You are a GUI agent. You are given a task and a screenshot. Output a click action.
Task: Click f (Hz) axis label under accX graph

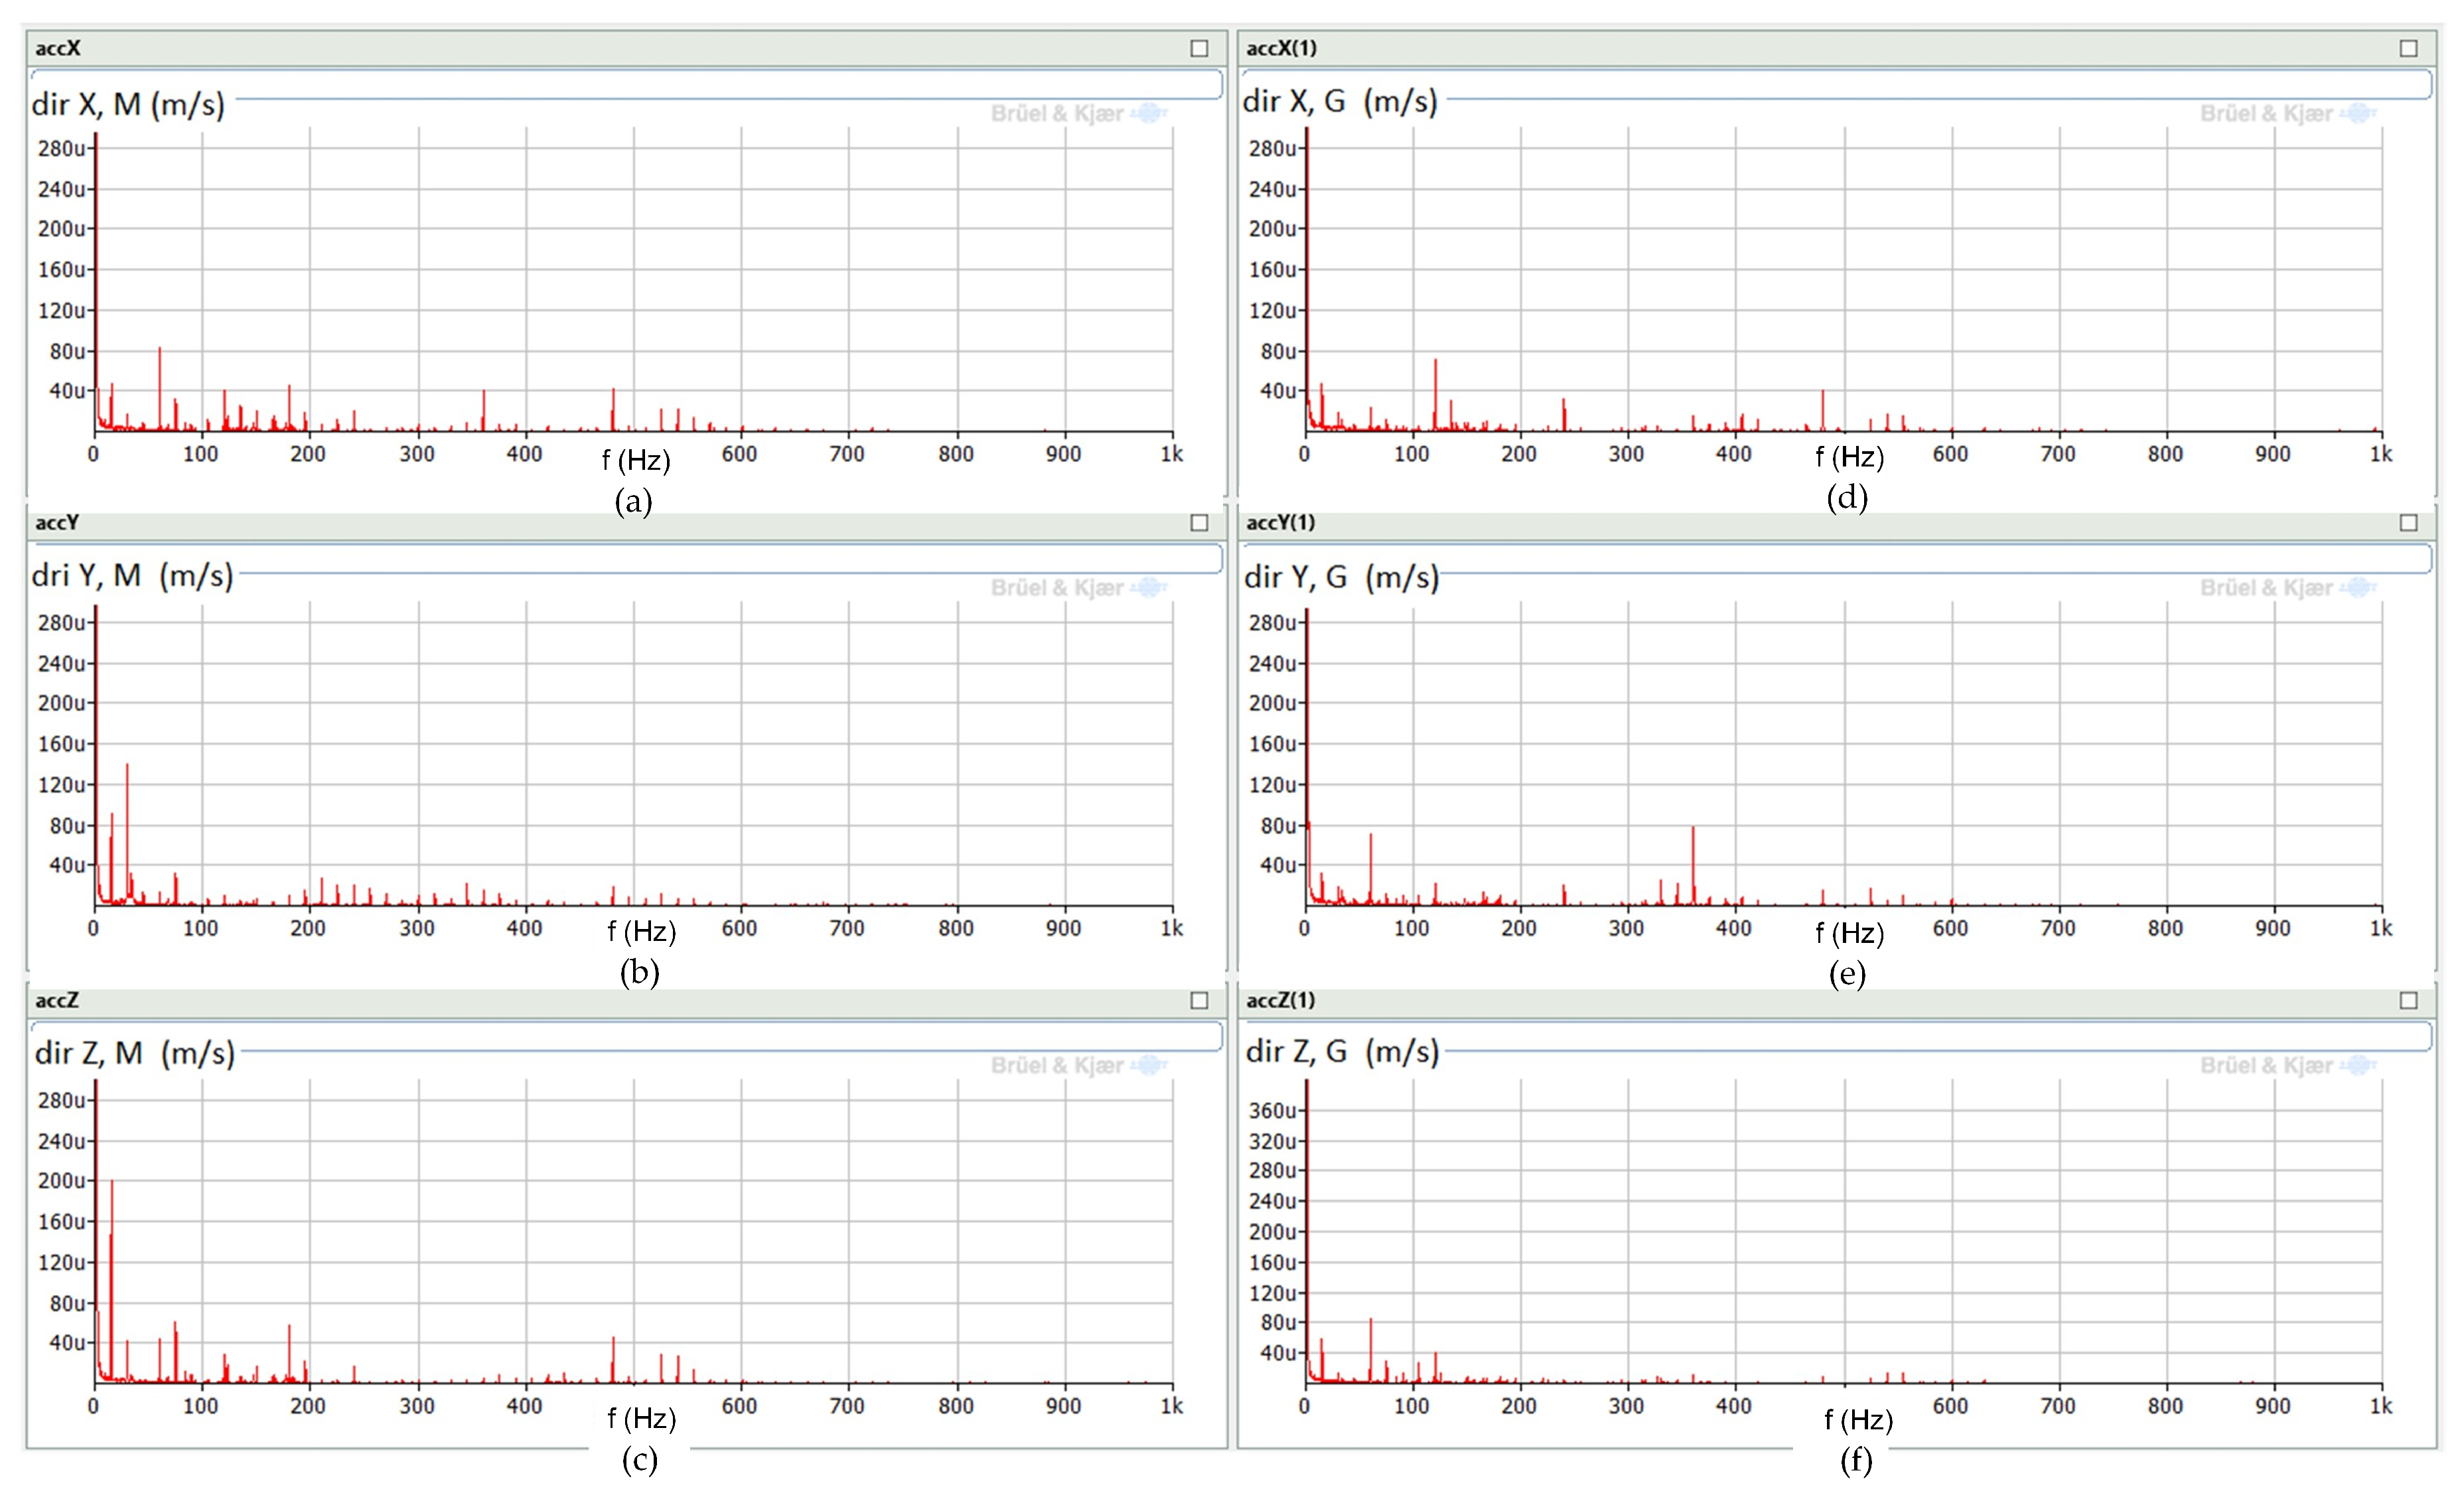tap(636, 460)
